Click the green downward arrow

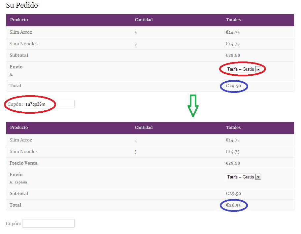click(193, 105)
